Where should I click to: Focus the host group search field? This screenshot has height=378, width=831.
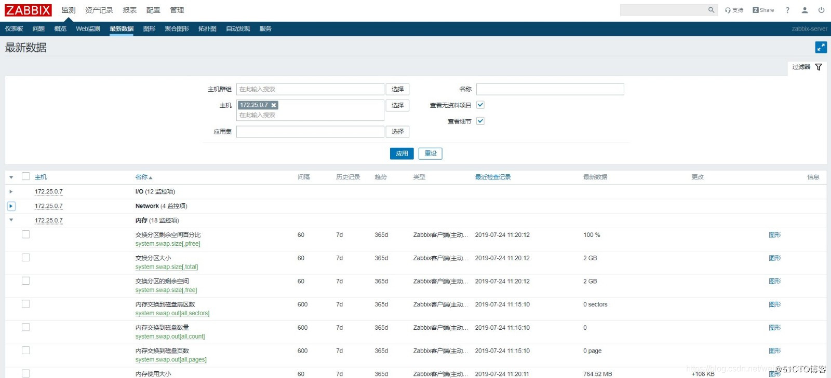(x=310, y=89)
